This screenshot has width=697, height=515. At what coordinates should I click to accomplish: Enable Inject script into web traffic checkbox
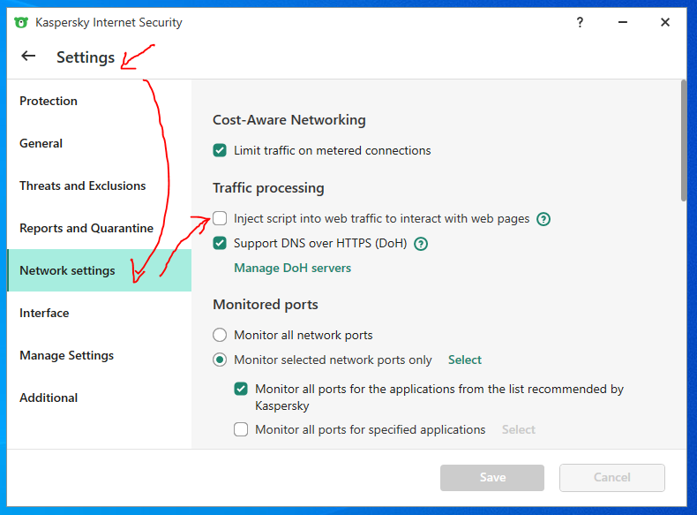[220, 218]
